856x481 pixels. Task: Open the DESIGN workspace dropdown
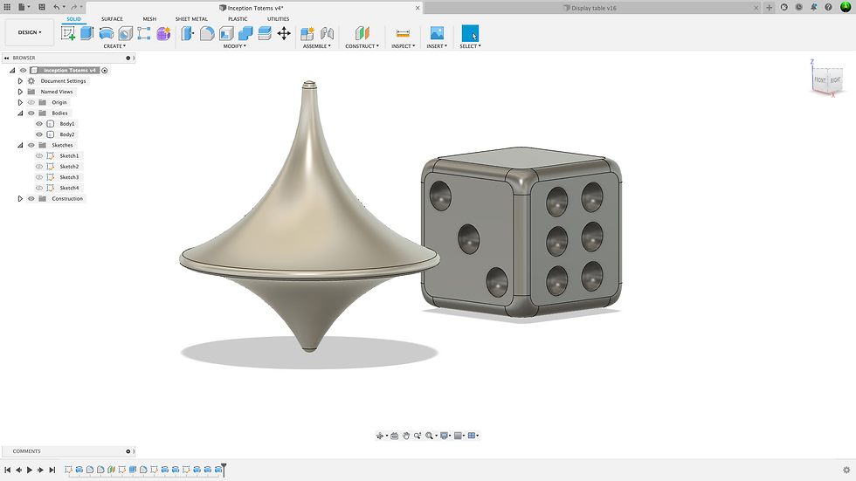click(x=30, y=32)
